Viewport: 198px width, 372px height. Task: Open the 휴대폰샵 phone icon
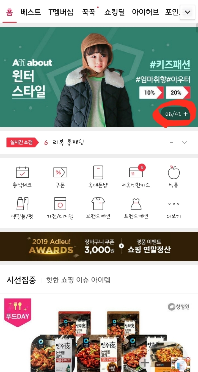click(x=98, y=172)
